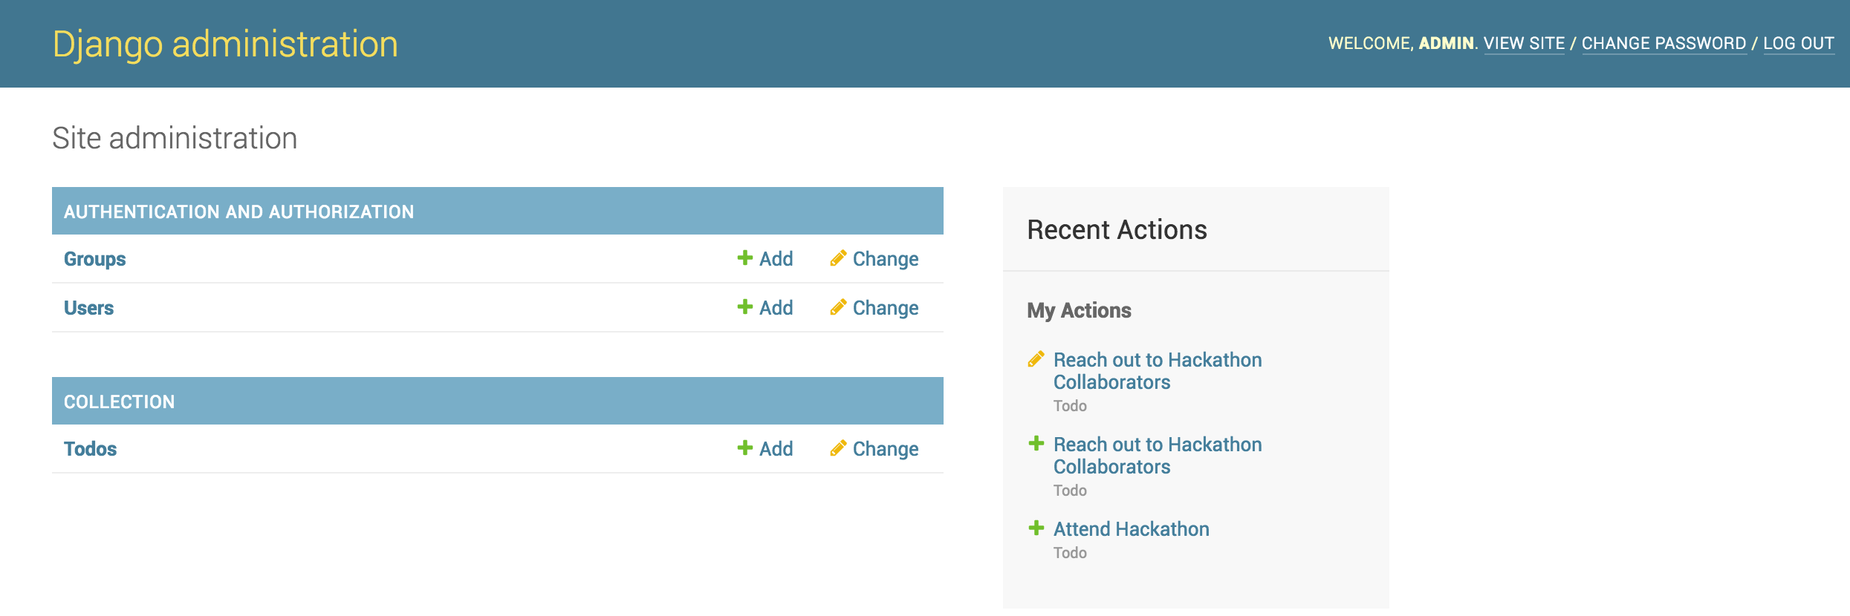Open the Groups model link

[94, 259]
